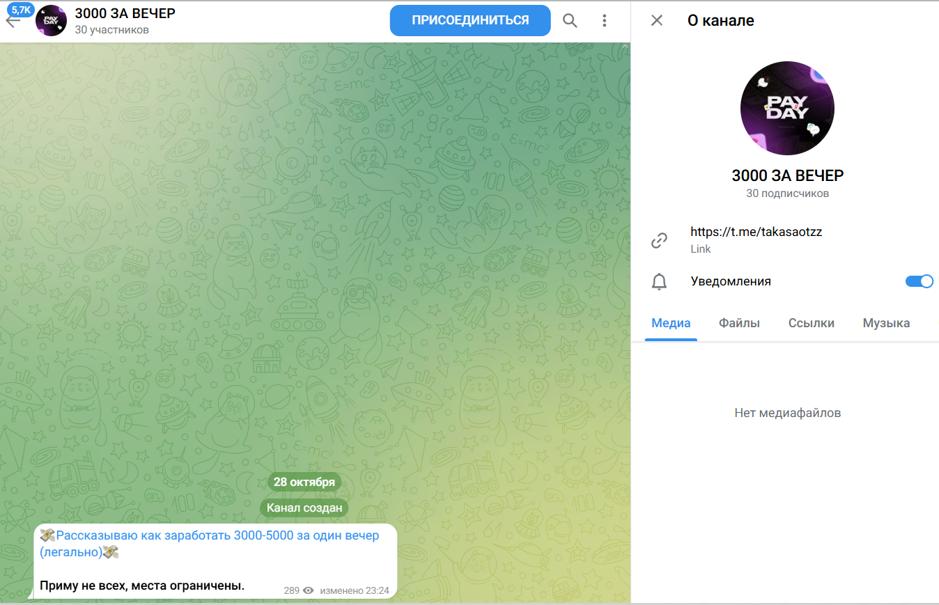Open the t.me/takasaotzz channel link
The height and width of the screenshot is (605, 939).
click(x=756, y=233)
